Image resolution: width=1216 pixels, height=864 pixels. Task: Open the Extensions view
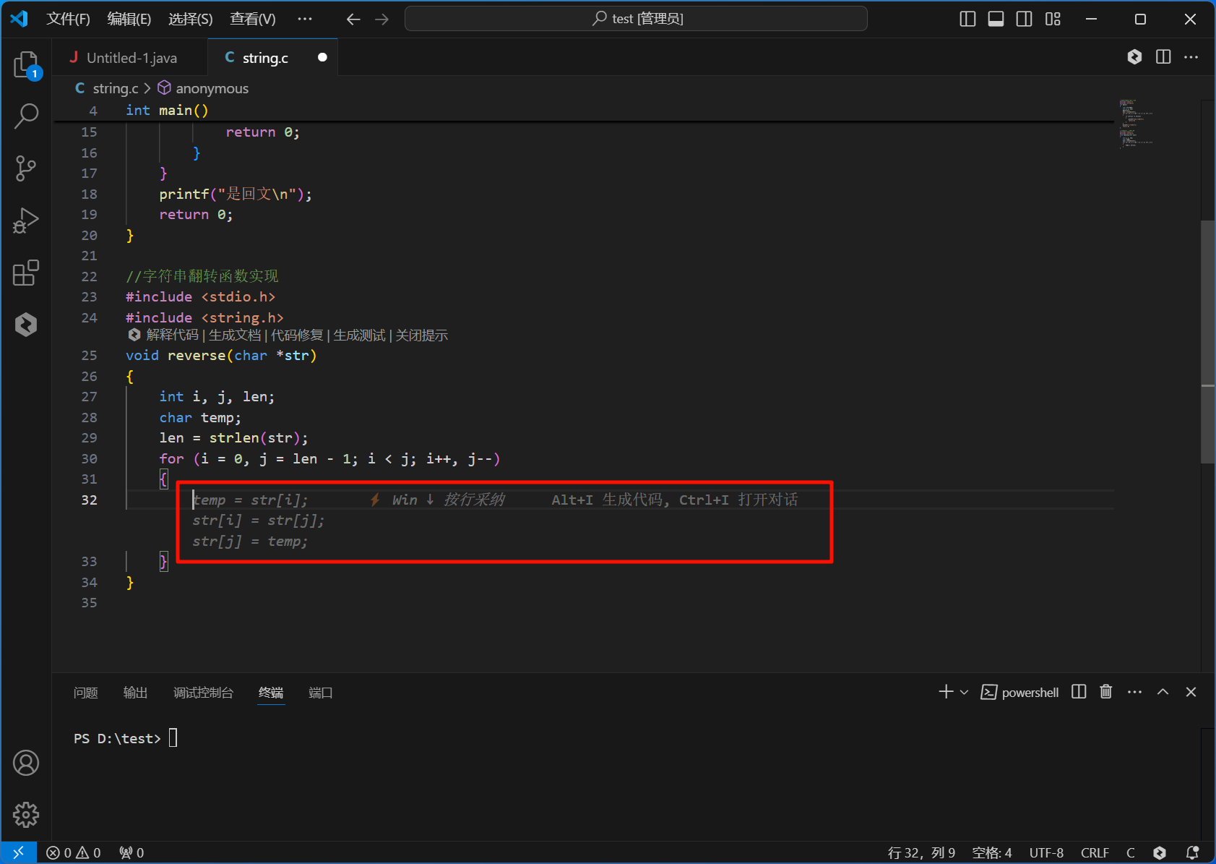[26, 273]
